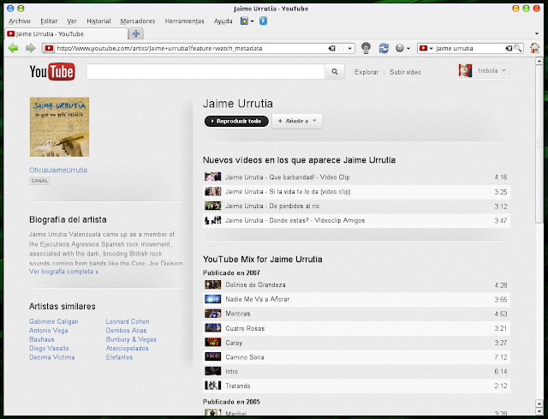Click the globe toolbar icon
Screen dimensions: 548x419
click(x=400, y=48)
